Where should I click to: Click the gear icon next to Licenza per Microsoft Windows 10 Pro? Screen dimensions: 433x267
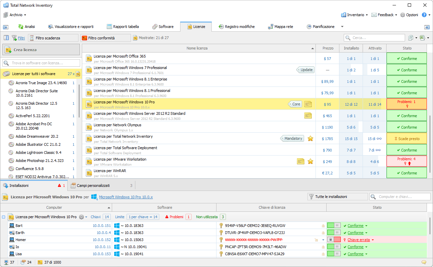(x=81, y=217)
